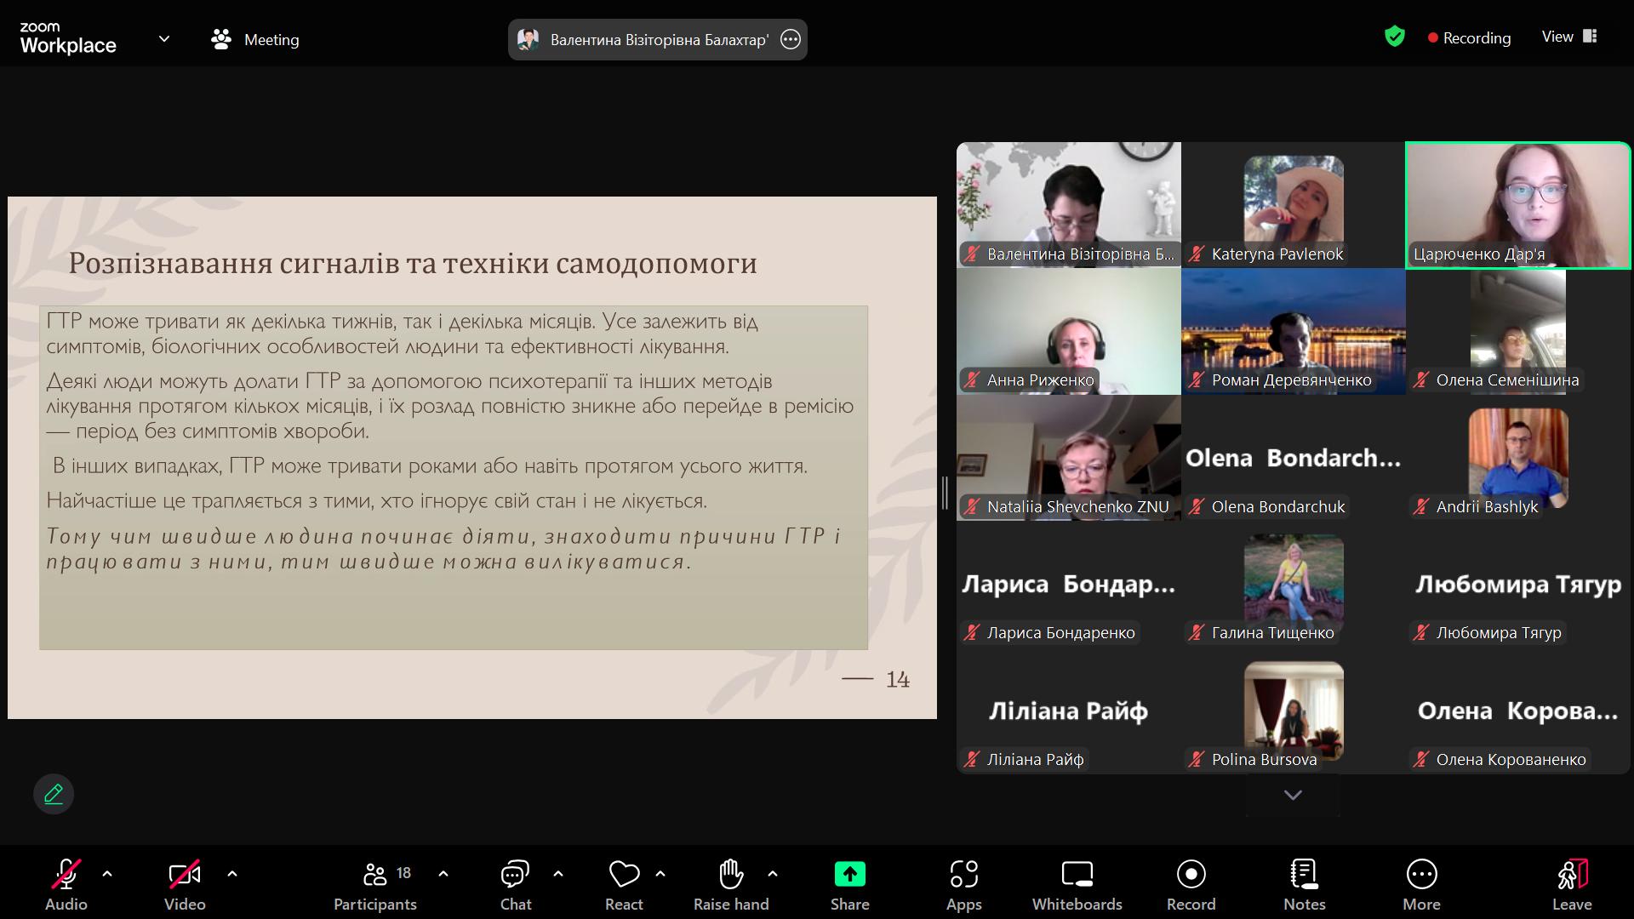The width and height of the screenshot is (1634, 919).
Task: Select Лариса Бондаренко participant tile
Action: 1069,585
